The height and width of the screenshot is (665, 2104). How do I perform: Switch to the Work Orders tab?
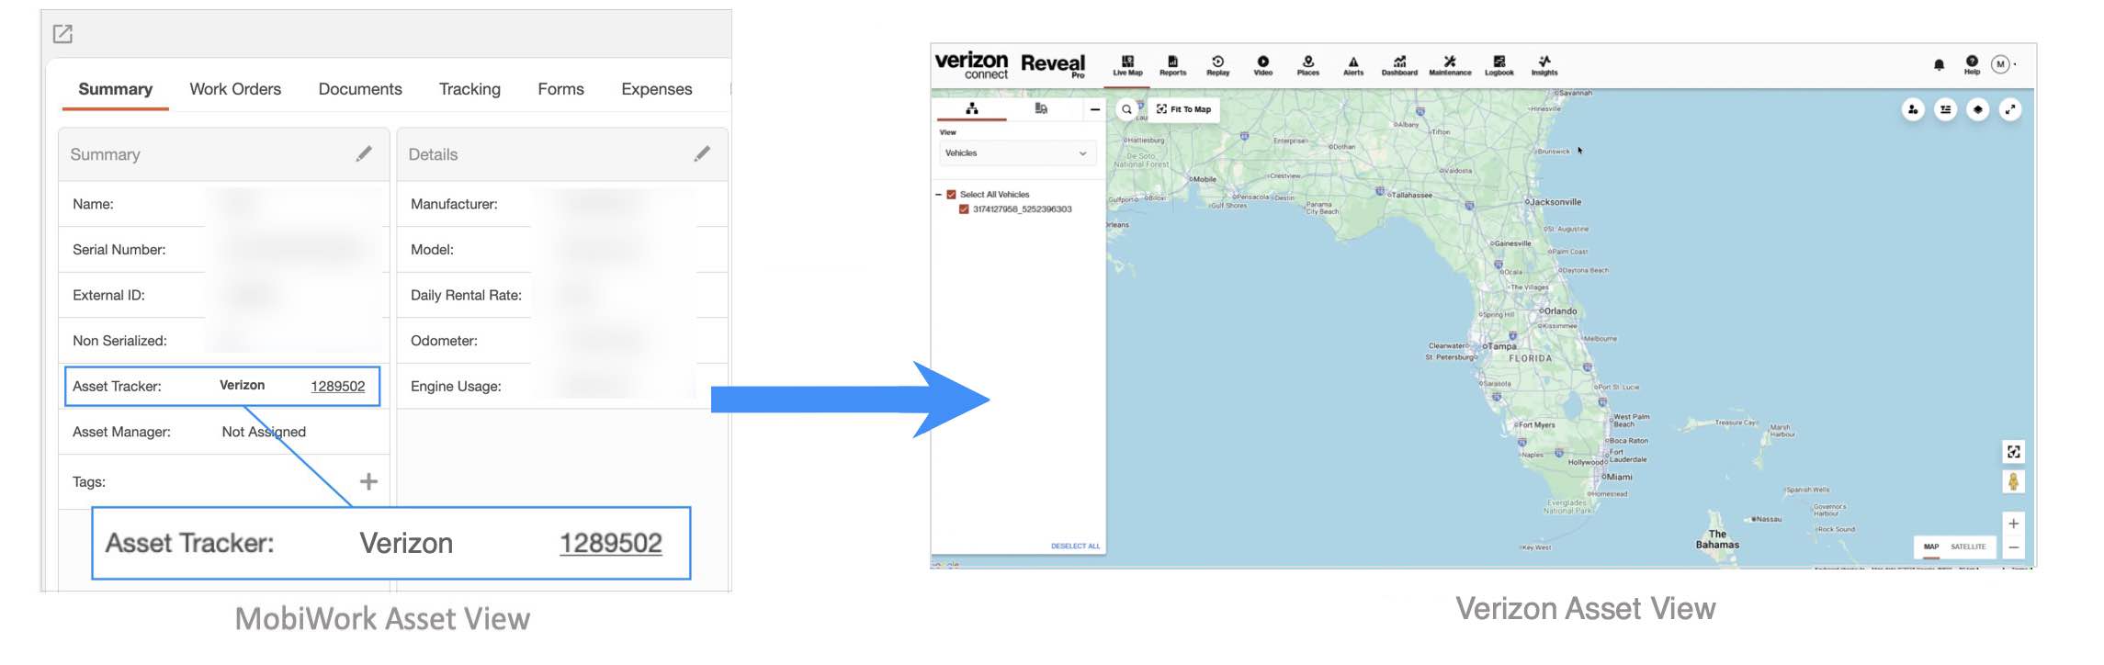[235, 89]
